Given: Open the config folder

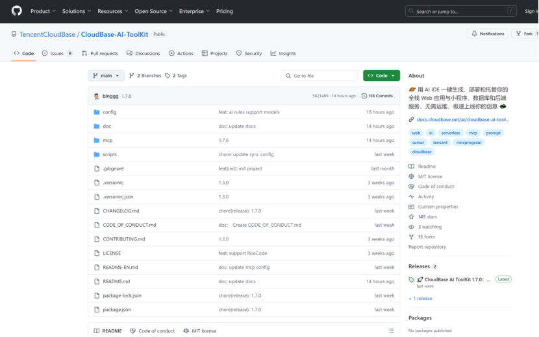Looking at the screenshot, I should click(110, 112).
